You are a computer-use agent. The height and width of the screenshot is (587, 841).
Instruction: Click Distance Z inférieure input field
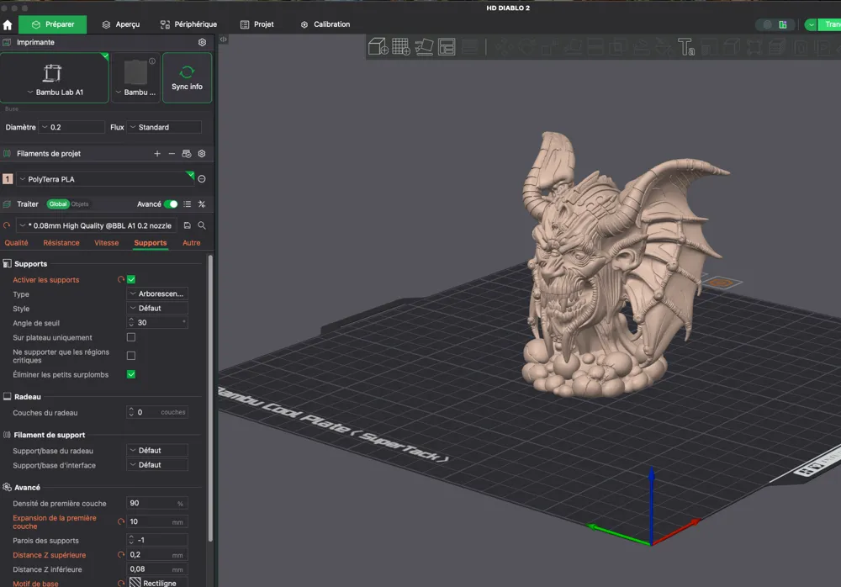coord(158,569)
